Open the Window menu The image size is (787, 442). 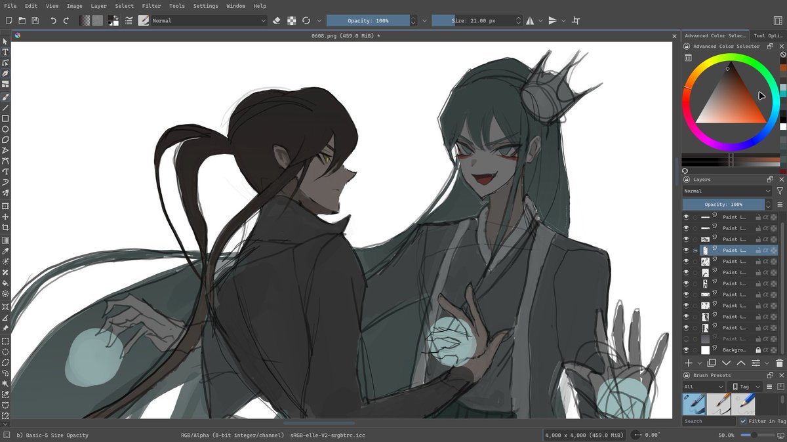pyautogui.click(x=236, y=6)
